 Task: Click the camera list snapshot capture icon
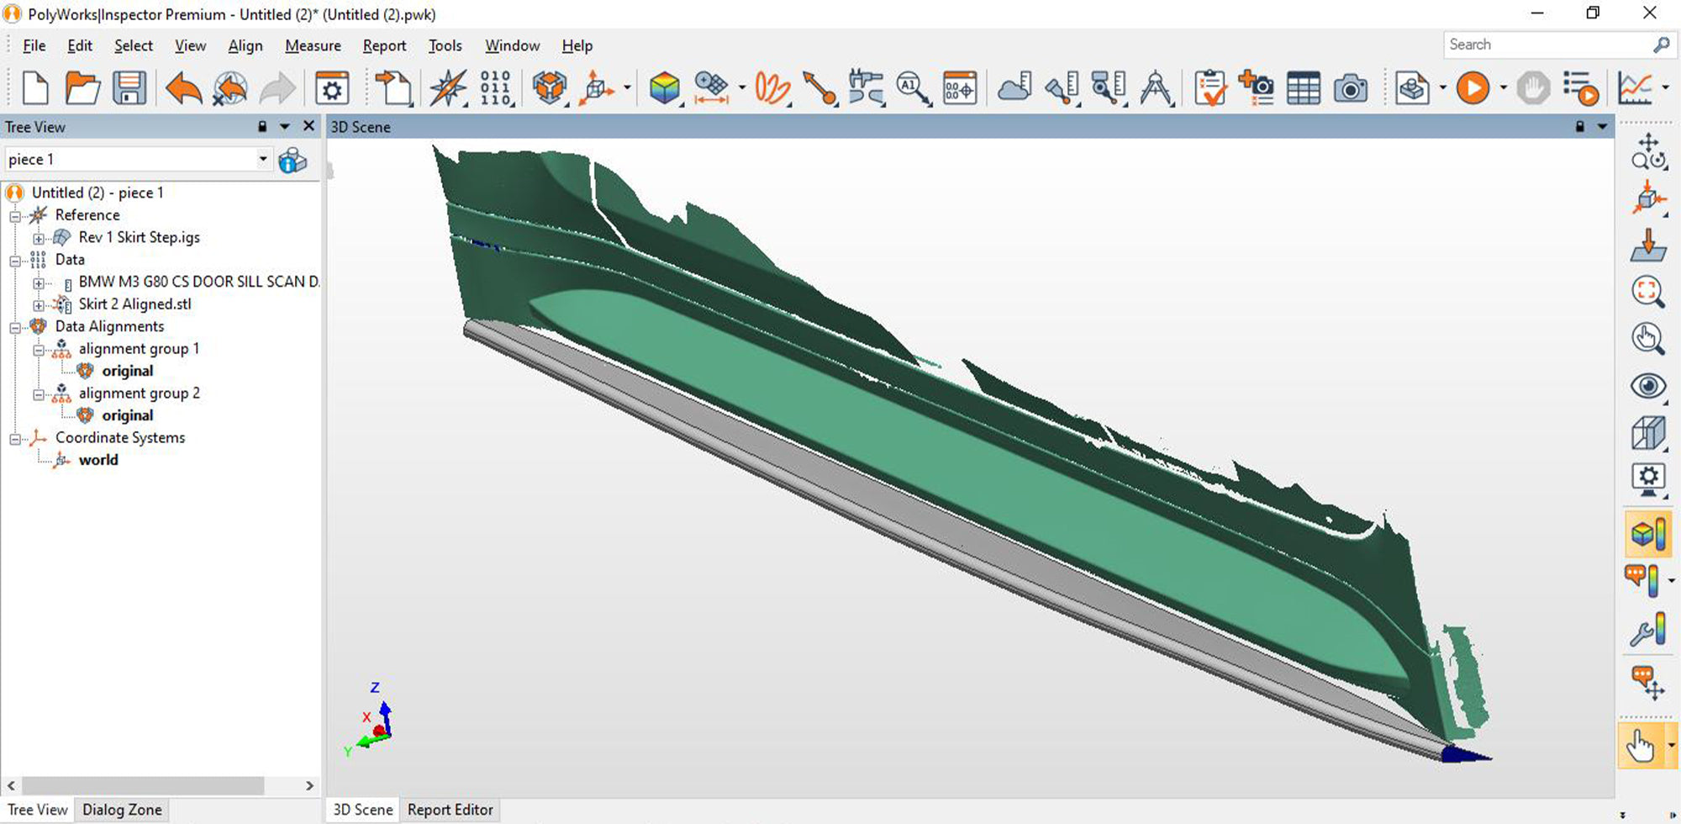click(x=1257, y=88)
